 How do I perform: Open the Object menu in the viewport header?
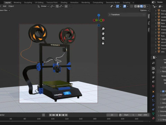[x=11, y=6]
